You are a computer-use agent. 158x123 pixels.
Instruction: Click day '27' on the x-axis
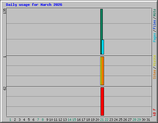point(130,120)
